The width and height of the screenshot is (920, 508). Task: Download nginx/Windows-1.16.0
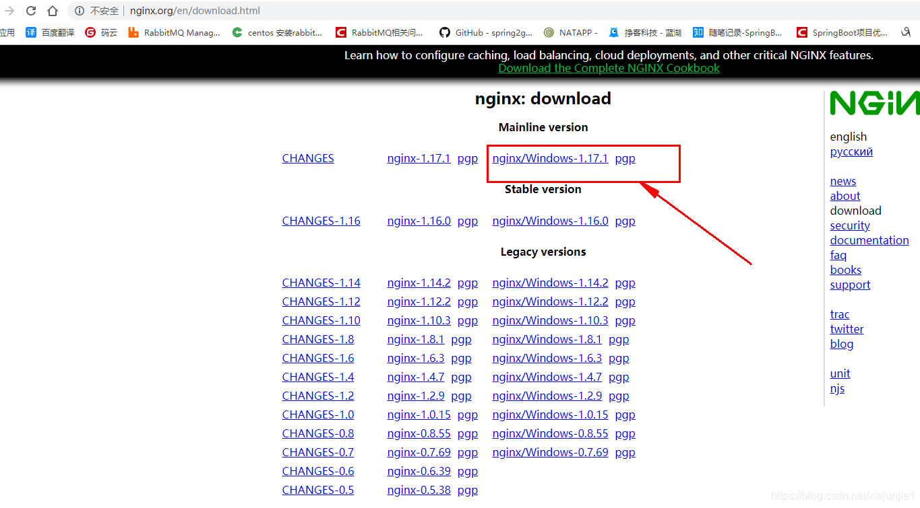pos(550,221)
